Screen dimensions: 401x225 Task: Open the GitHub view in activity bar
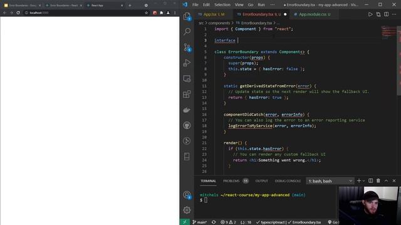pos(187,125)
